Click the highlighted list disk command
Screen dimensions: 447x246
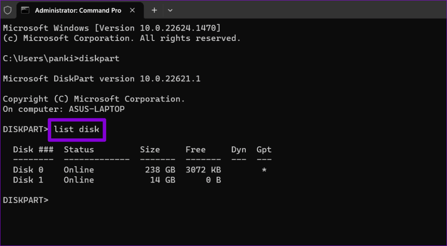pyautogui.click(x=77, y=129)
